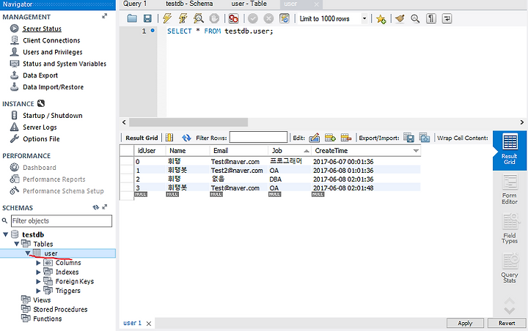Select the Functions tree item
The image size is (528, 331).
[48, 319]
